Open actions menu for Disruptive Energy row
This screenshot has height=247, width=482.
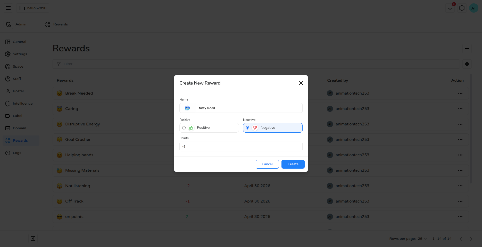(460, 124)
